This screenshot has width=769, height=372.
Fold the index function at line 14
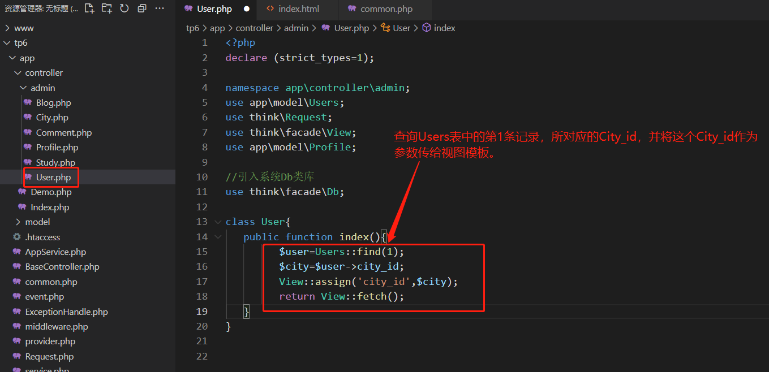218,237
